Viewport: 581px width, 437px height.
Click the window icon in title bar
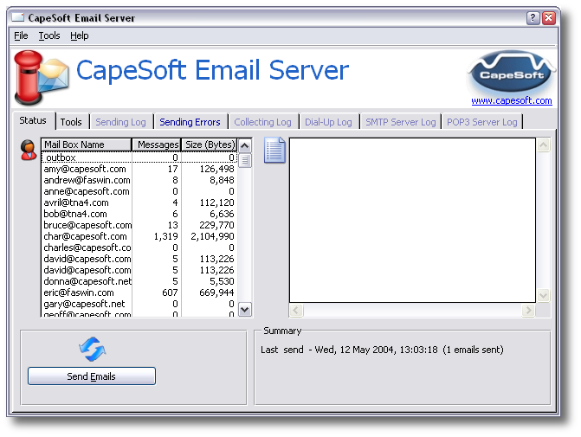click(x=17, y=18)
